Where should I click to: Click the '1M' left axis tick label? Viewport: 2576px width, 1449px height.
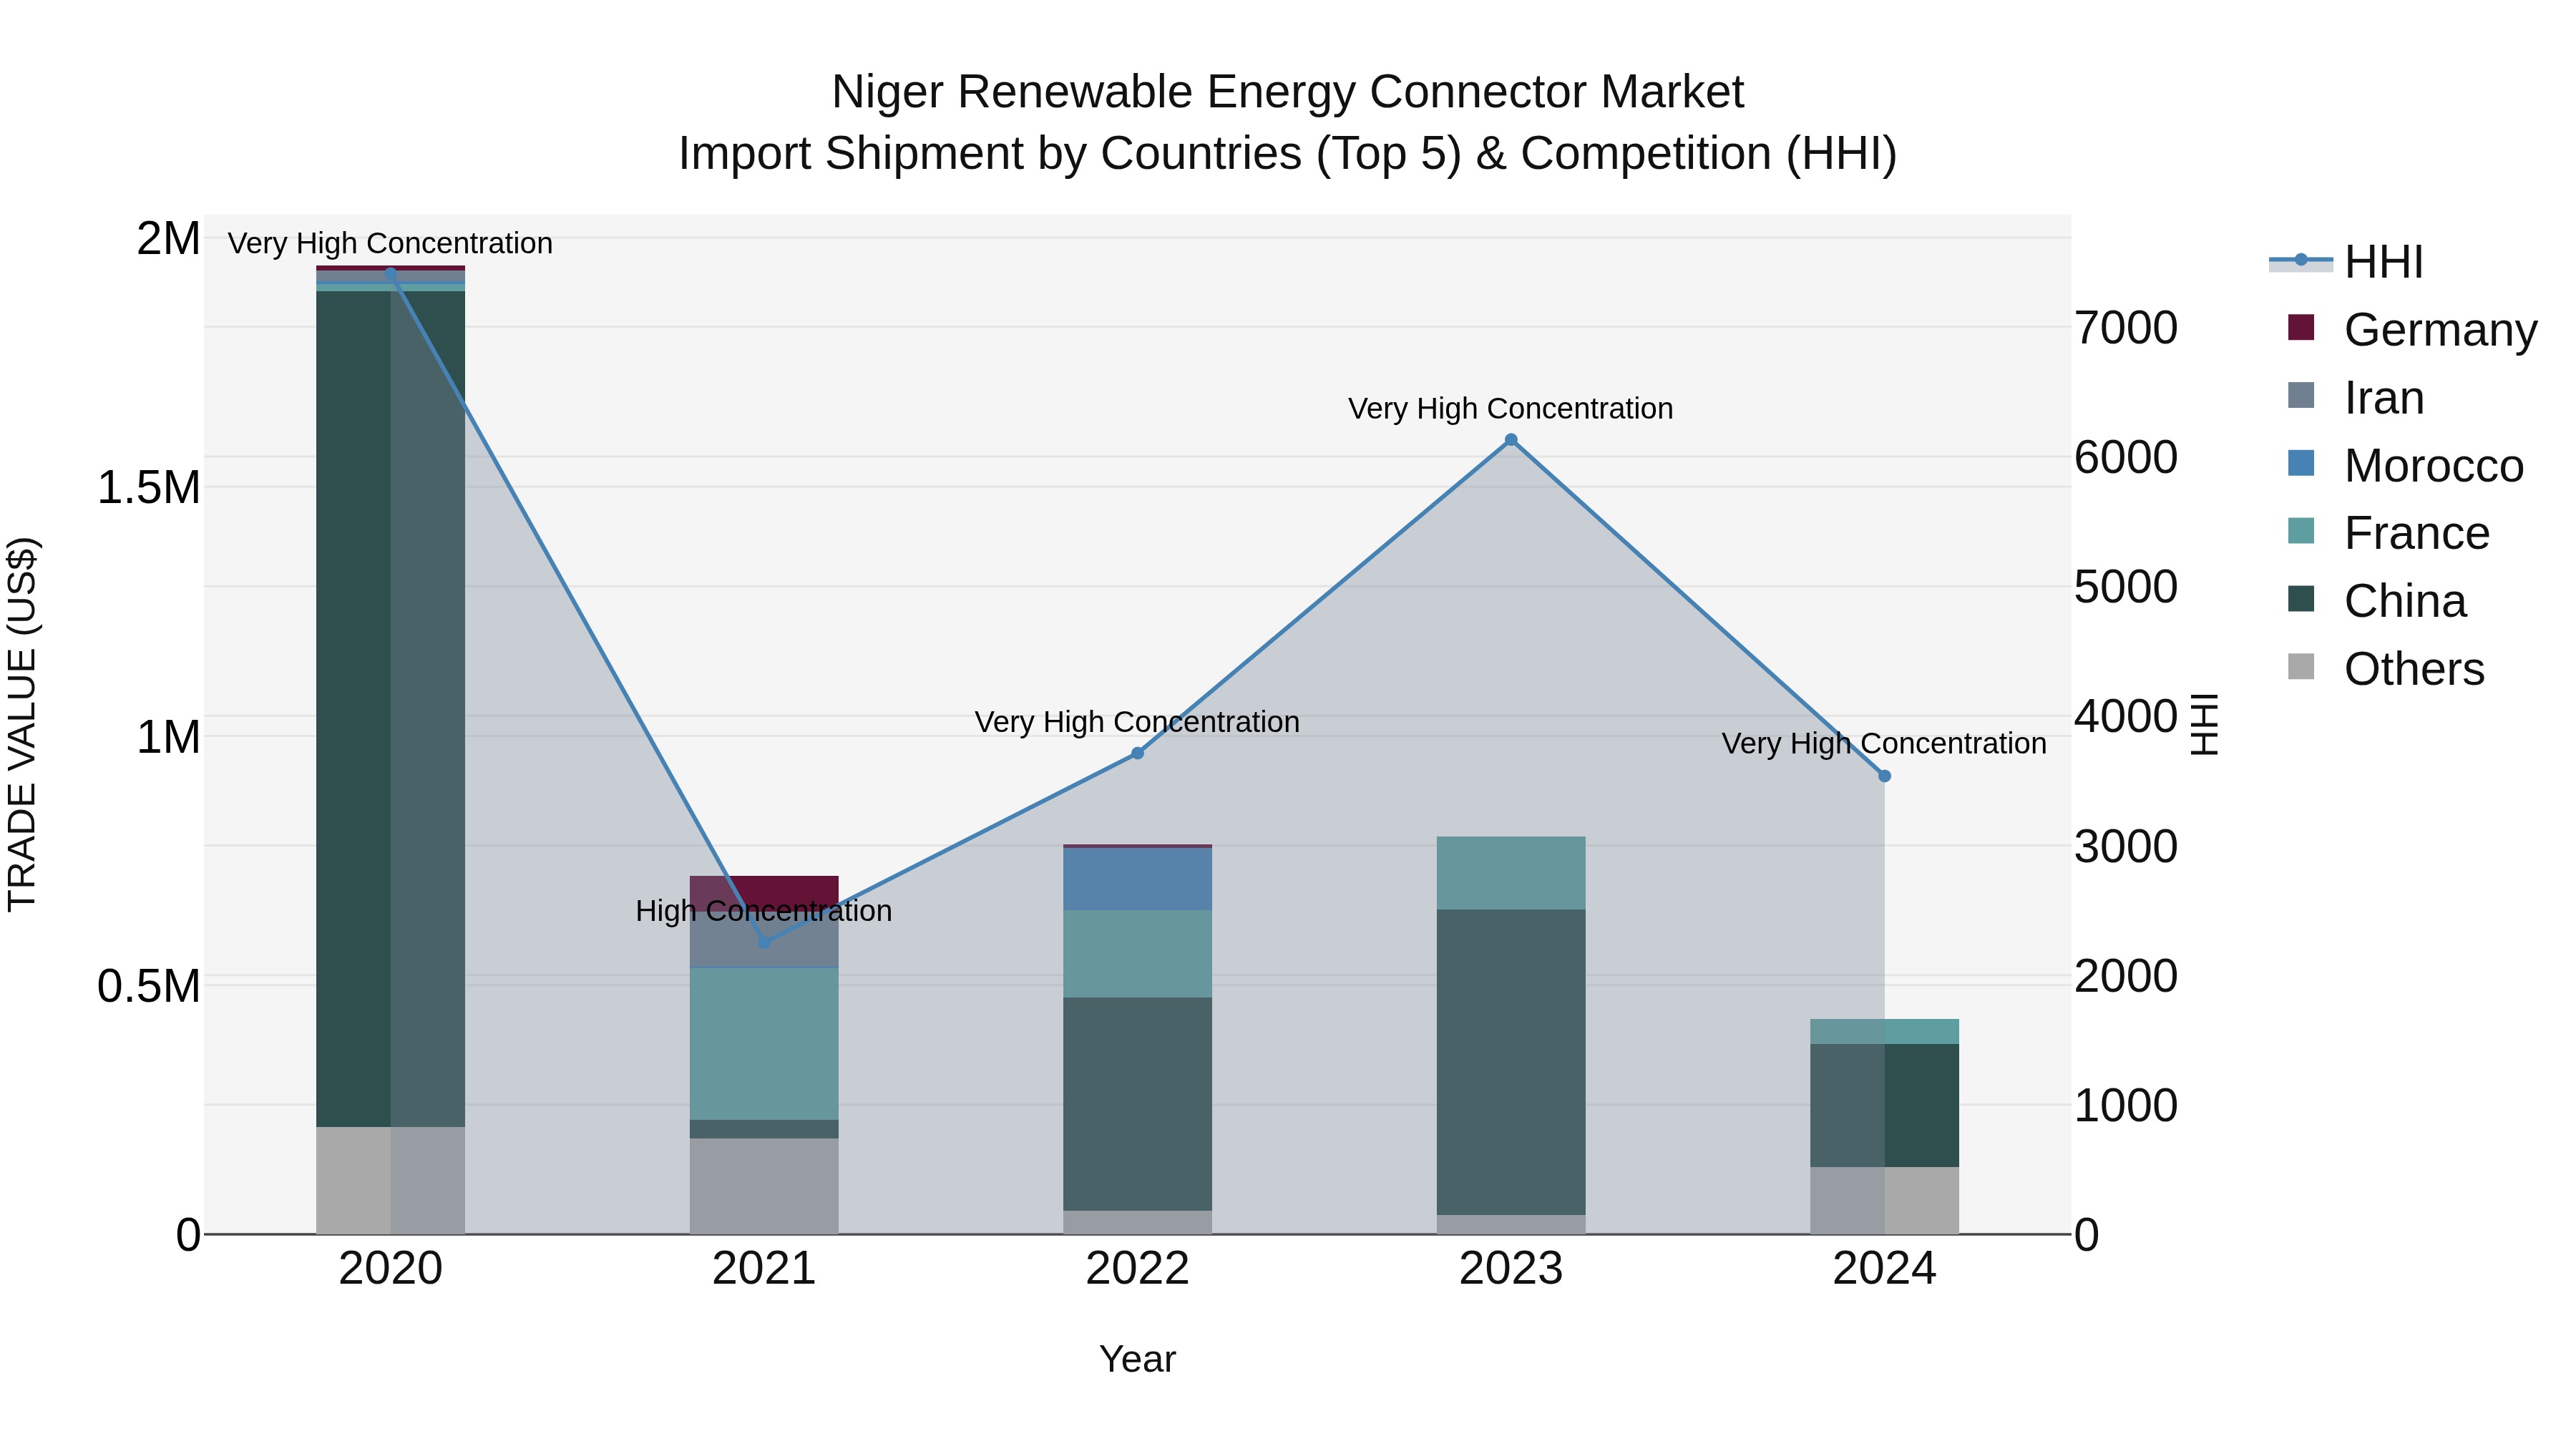[x=169, y=737]
